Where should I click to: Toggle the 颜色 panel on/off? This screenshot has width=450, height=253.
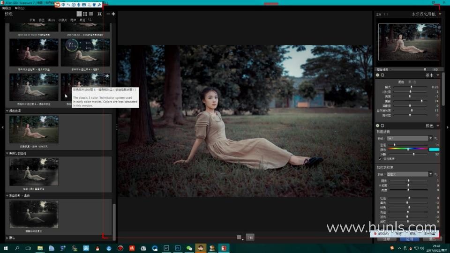coord(378,126)
